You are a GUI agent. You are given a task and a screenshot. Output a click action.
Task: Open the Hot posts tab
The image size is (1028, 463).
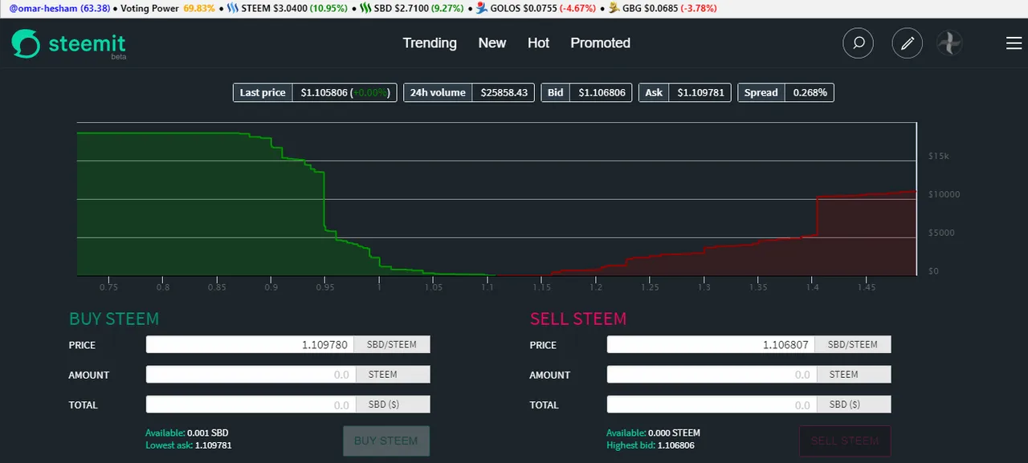tap(538, 43)
